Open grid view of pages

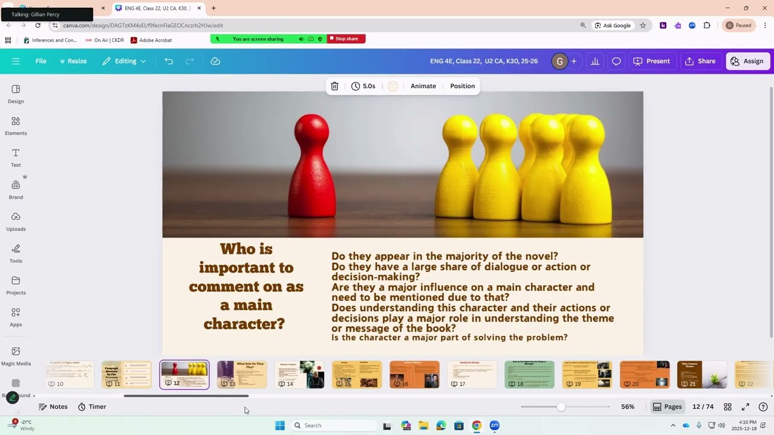click(x=728, y=407)
